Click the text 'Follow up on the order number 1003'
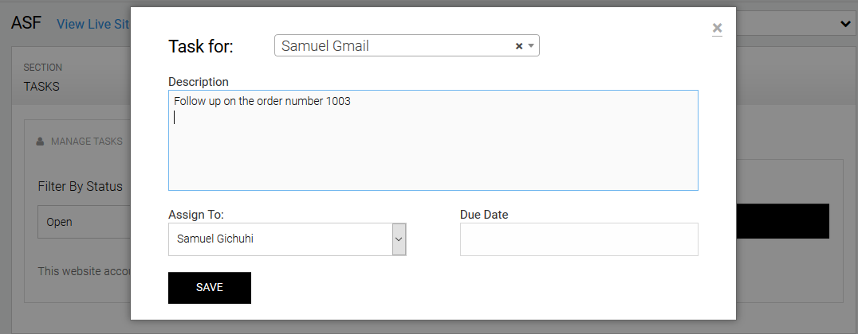 tap(262, 102)
